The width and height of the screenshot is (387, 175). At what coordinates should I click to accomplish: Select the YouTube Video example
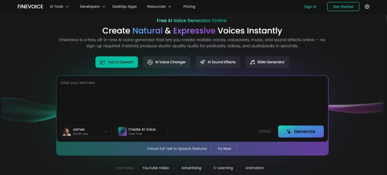point(155,168)
